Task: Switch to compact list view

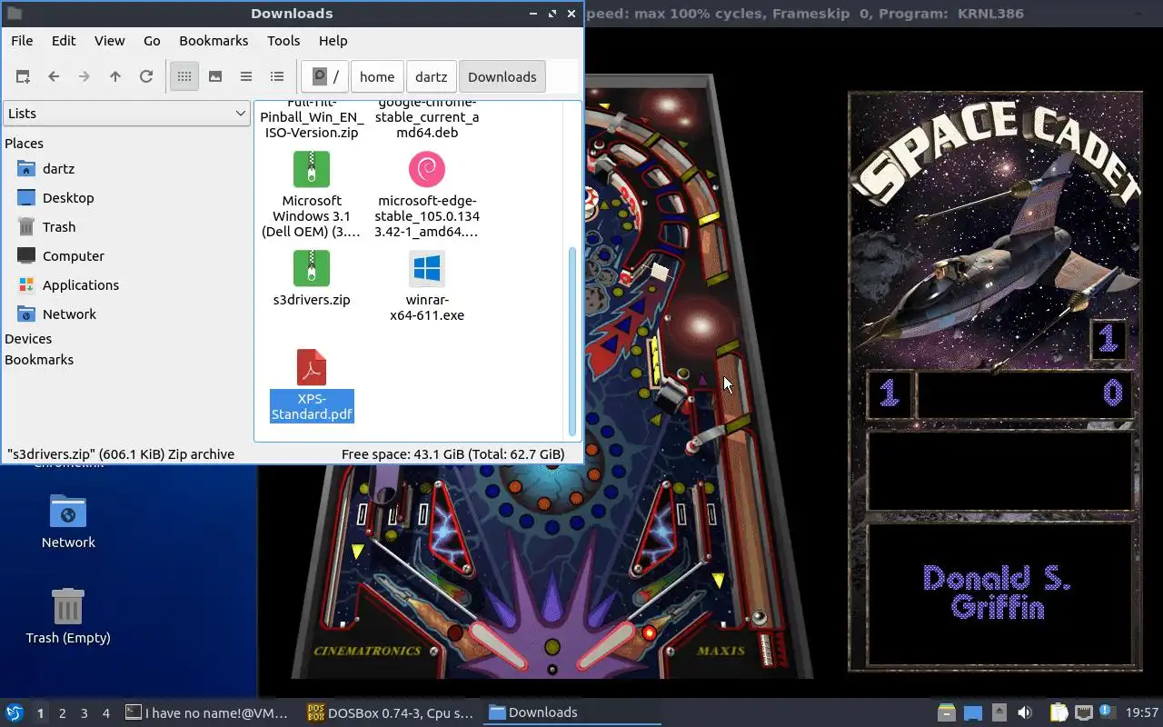Action: [246, 77]
